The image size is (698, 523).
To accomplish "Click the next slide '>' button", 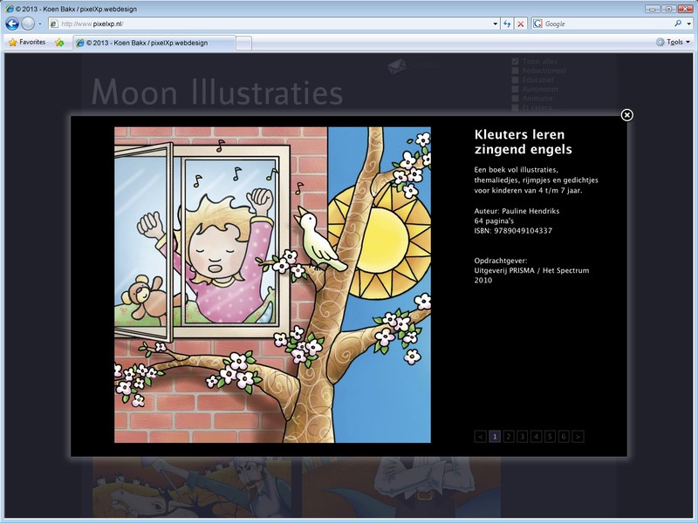I will (578, 437).
